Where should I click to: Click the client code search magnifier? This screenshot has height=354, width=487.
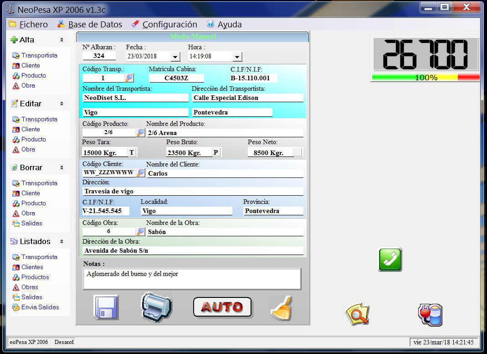tap(141, 173)
